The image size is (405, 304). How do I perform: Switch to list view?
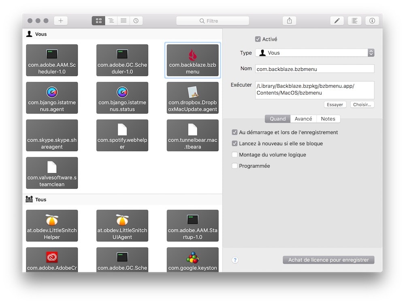124,21
